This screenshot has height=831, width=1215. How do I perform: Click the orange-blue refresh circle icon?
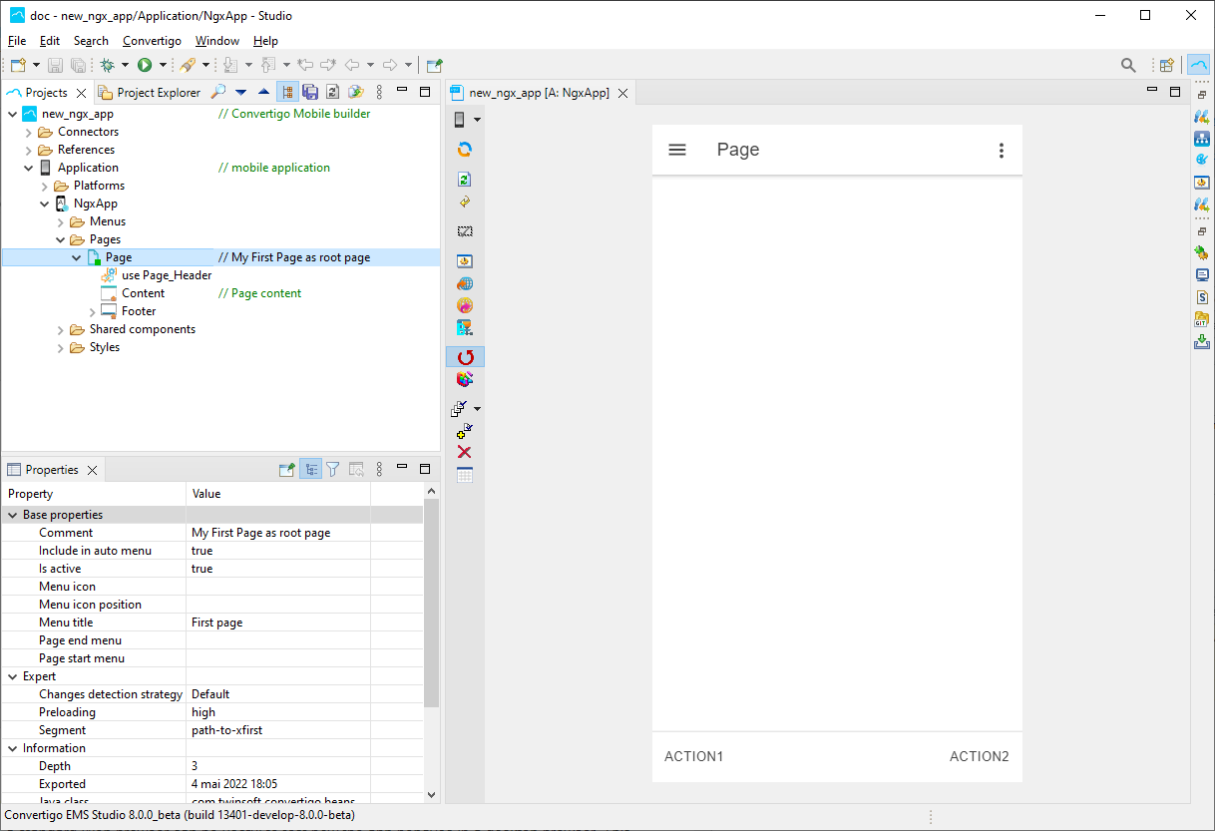click(x=464, y=150)
